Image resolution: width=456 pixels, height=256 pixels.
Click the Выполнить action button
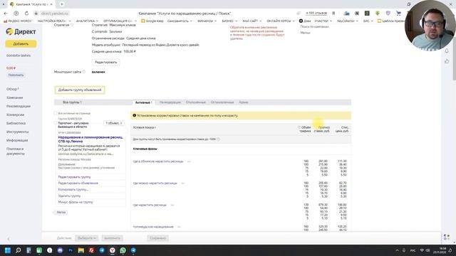pos(112,238)
